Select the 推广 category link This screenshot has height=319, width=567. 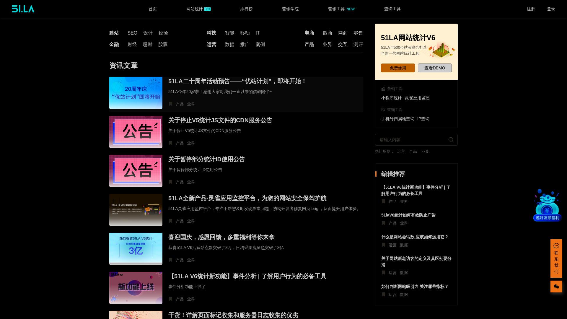coord(245,45)
